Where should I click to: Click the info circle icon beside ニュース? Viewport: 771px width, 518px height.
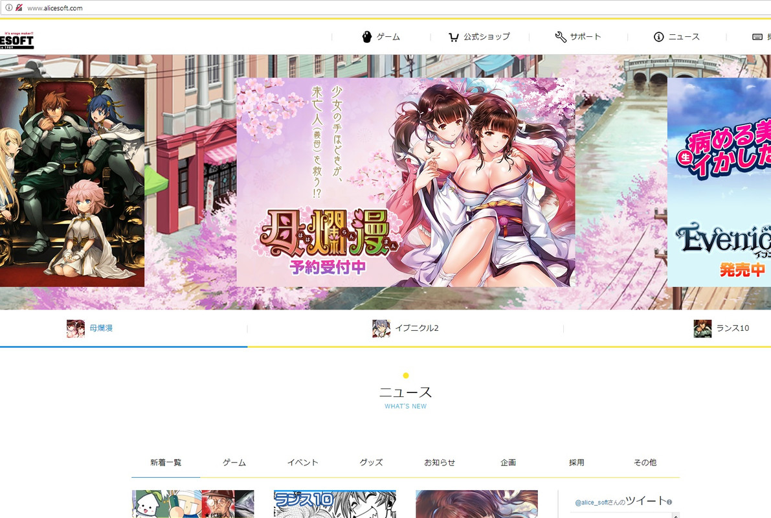click(658, 37)
